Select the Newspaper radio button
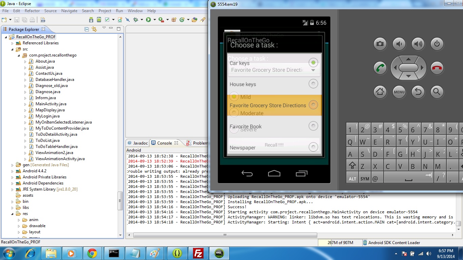The width and height of the screenshot is (463, 260). (313, 147)
